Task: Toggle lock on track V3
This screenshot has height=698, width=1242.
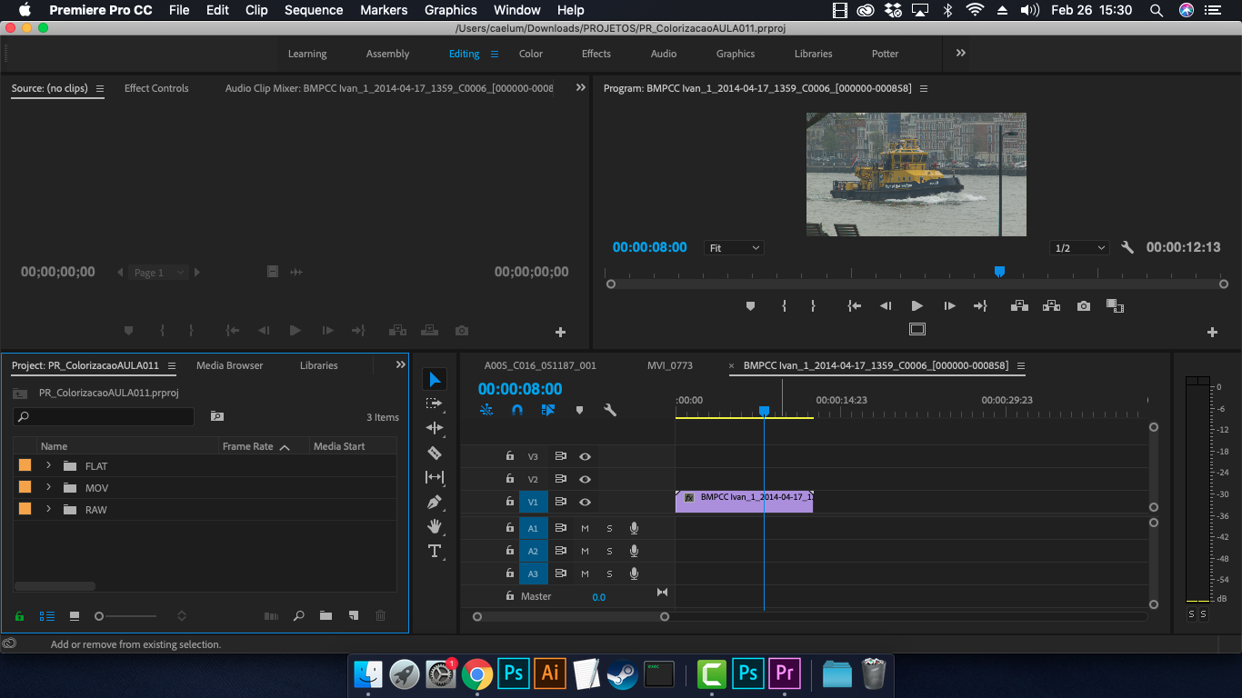Action: pos(510,456)
